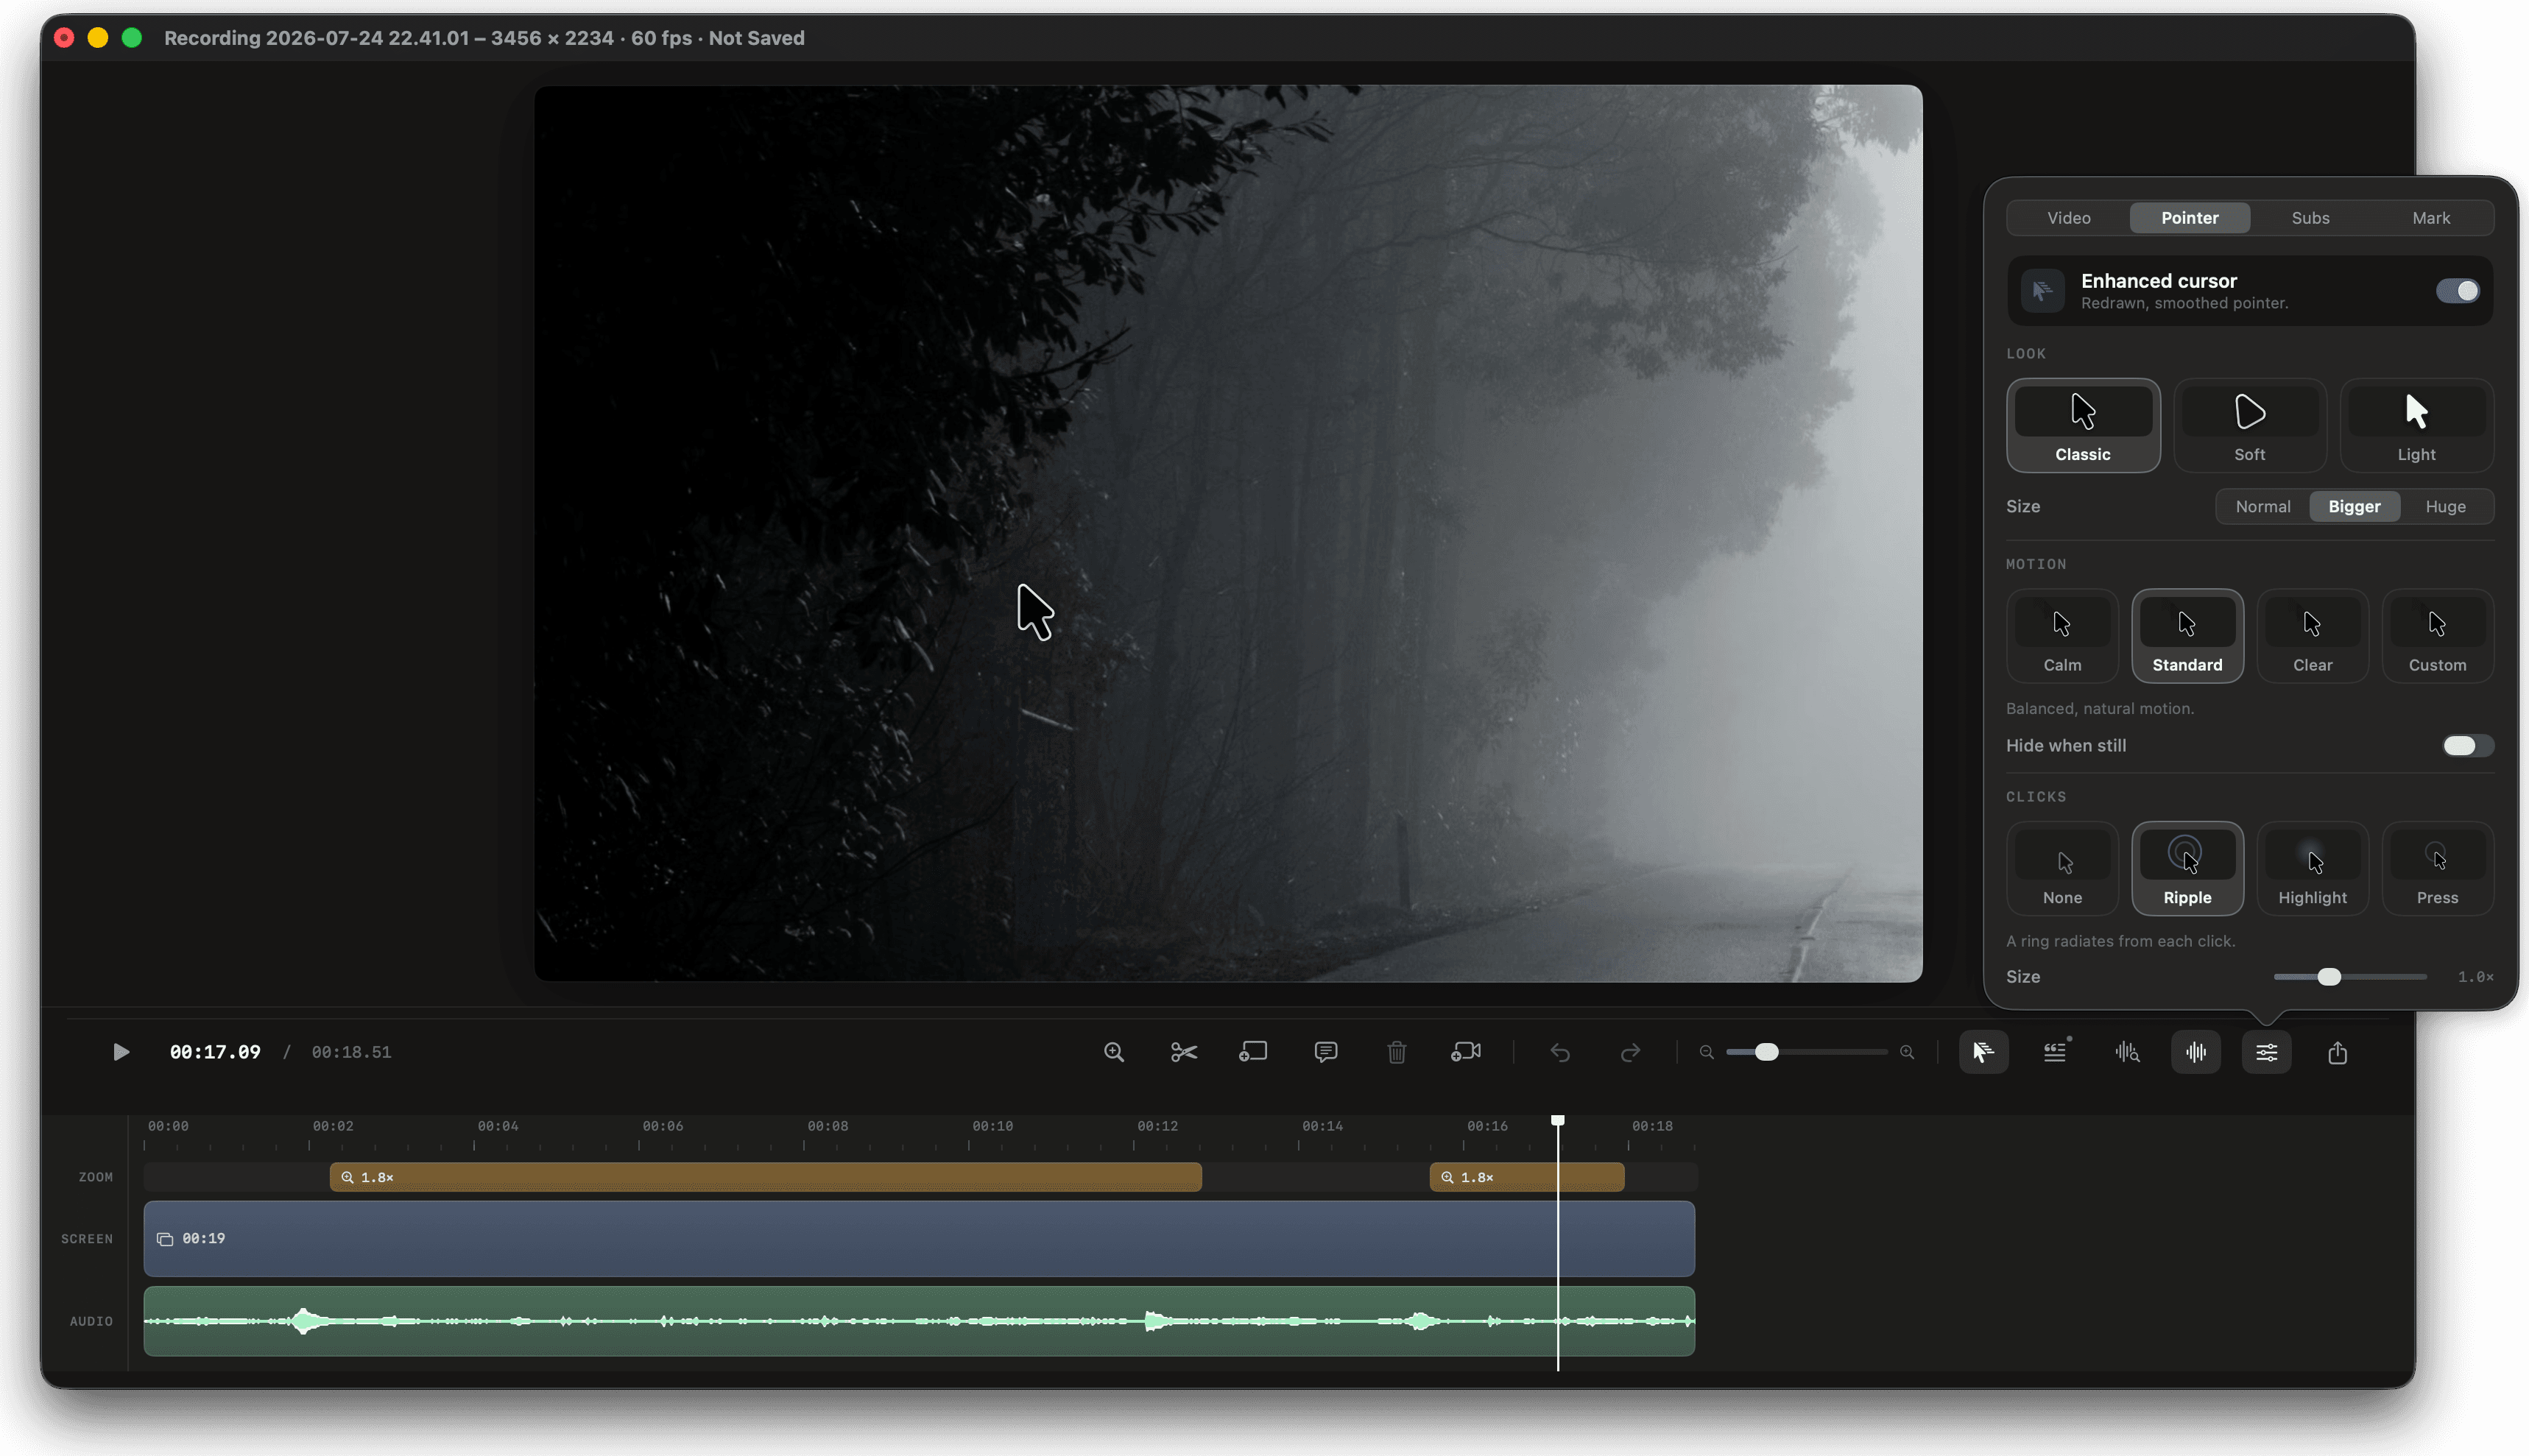Click the 00:08 mark on timeline ruler
The width and height of the screenshot is (2529, 1456).
click(828, 1127)
